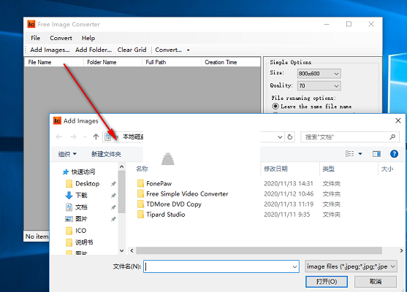Close the Add Images dialog
The image size is (407, 292).
(398, 120)
